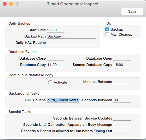
Task: Click the Second Database Copy 15:00 field
Action: [x=122, y=65]
